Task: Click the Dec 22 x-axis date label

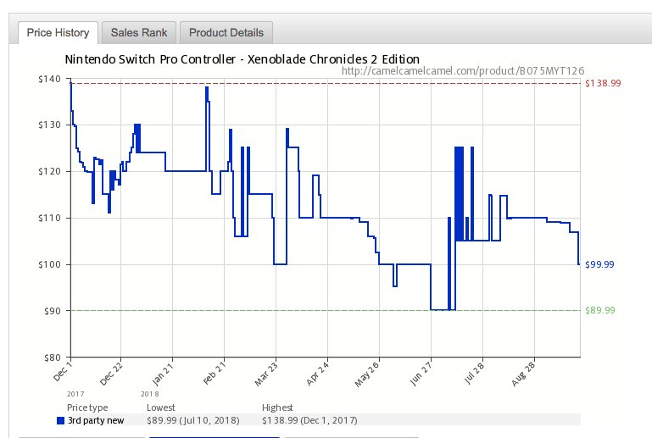Action: tap(111, 373)
